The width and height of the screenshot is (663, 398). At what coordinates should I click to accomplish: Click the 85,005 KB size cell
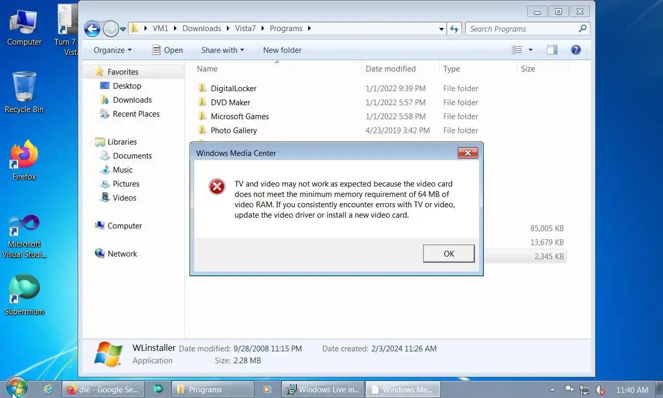coord(546,229)
